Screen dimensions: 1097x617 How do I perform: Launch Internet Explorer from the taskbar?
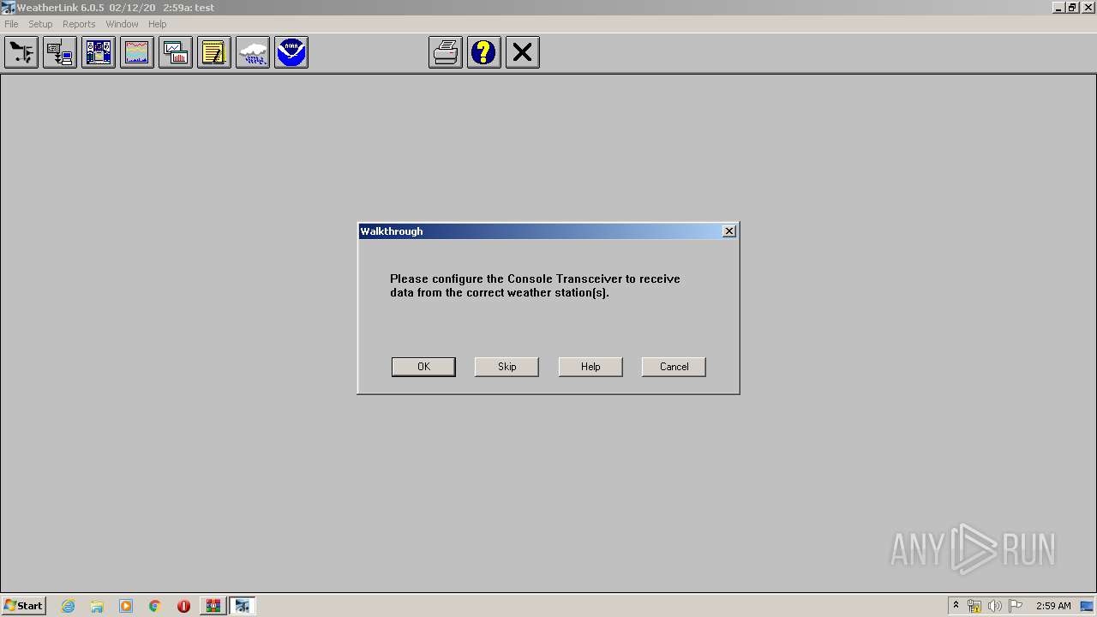coord(69,606)
